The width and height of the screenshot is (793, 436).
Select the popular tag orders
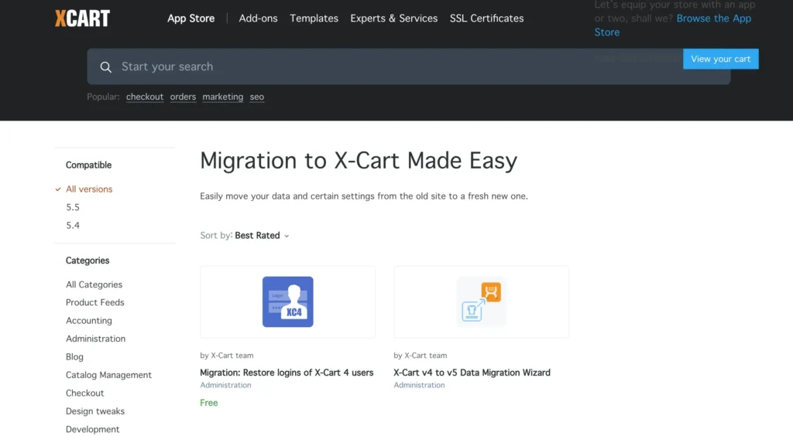(x=183, y=97)
